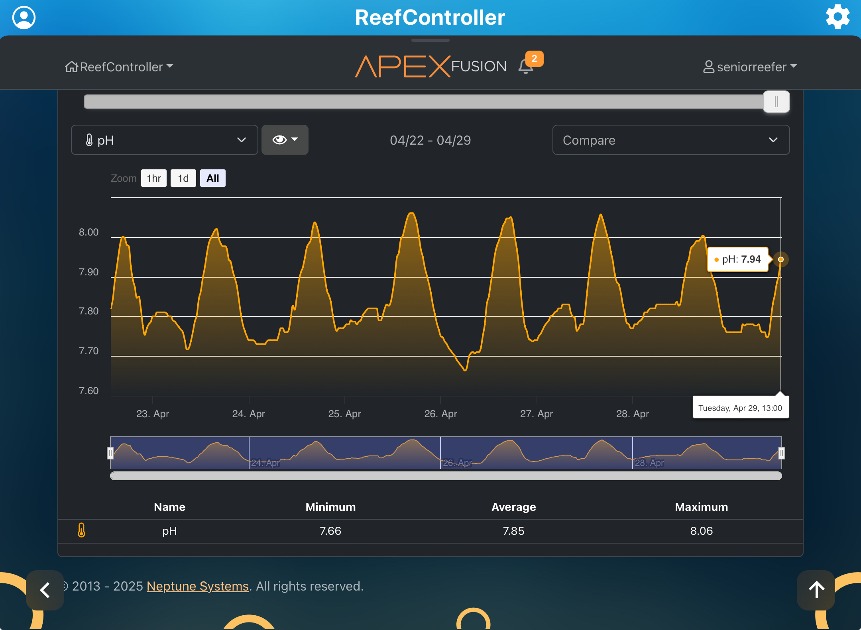Click the home icon beside ReefController
This screenshot has height=630, width=861.
71,67
